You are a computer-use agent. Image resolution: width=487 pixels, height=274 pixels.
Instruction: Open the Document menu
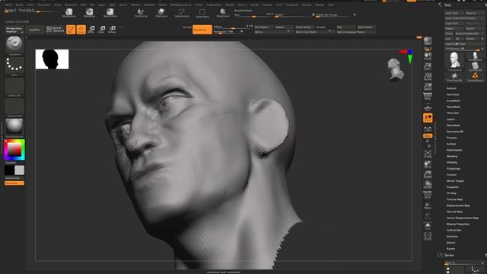pos(44,5)
